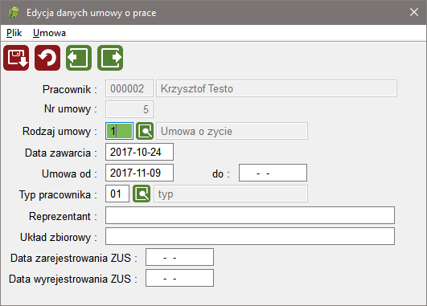Focus the Rodzaj umowy code field
Viewport: 427px width, 306px height.
pyautogui.click(x=119, y=131)
